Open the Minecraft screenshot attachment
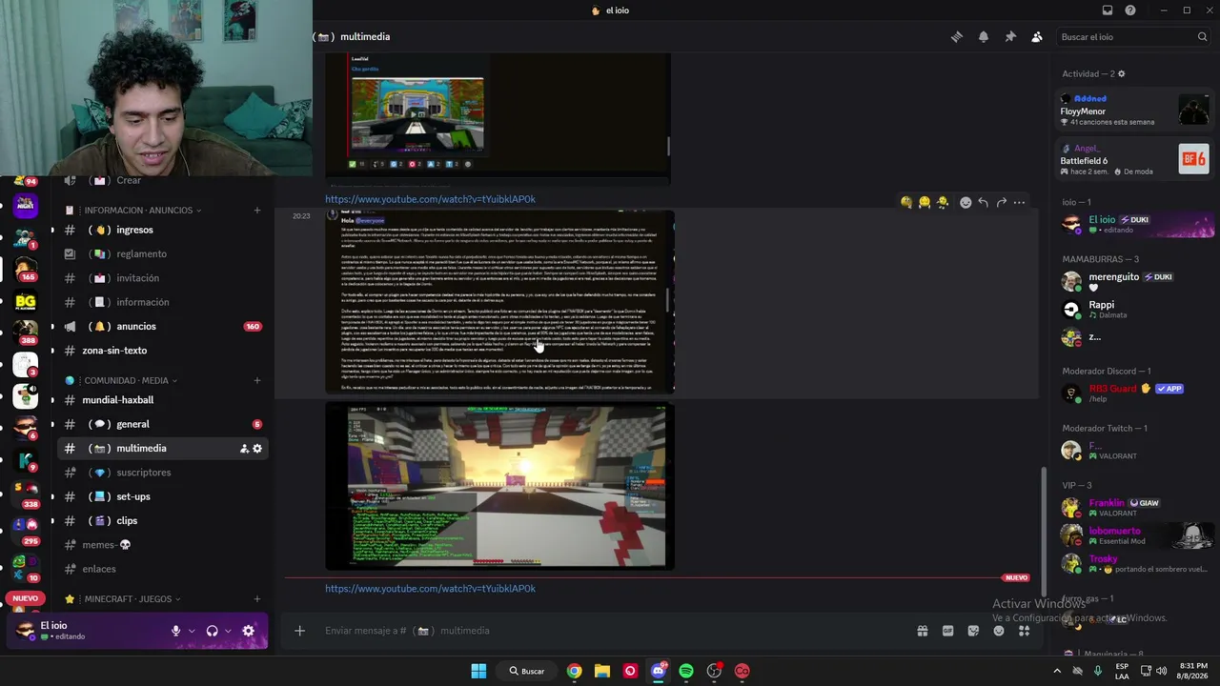1220x686 pixels. tap(499, 487)
